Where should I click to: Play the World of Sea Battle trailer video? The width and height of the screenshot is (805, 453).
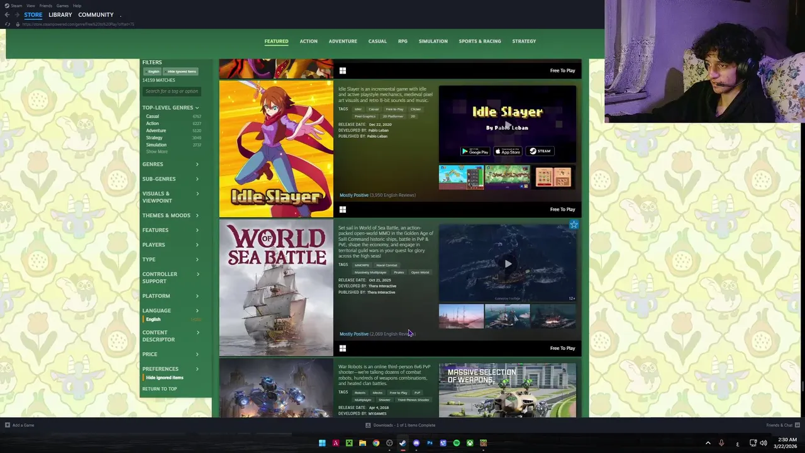(508, 264)
